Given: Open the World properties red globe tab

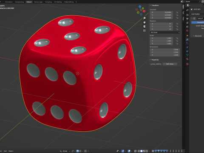Looking at the screenshot, I should (187, 31).
